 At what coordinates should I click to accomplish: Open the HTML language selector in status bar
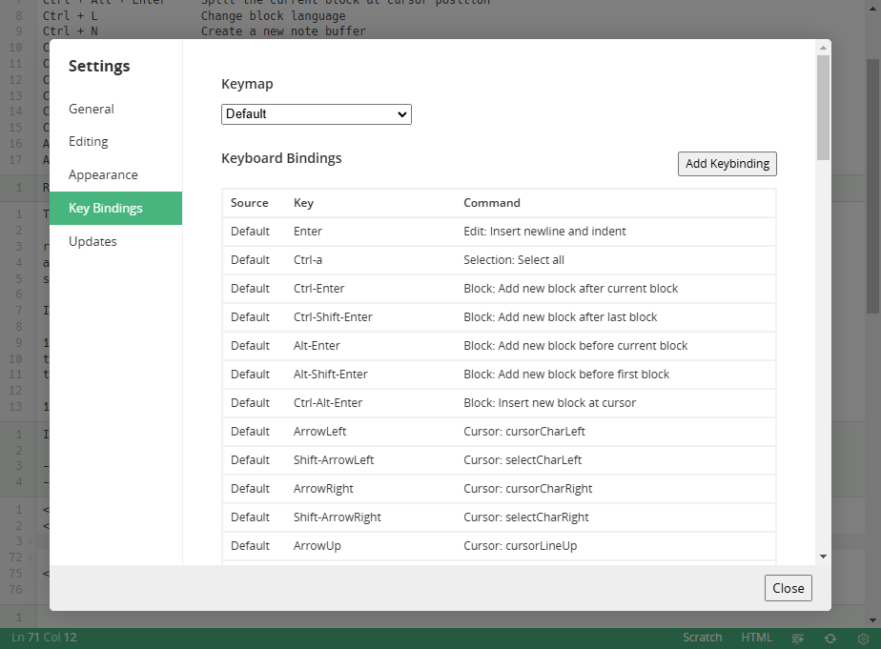pyautogui.click(x=756, y=638)
